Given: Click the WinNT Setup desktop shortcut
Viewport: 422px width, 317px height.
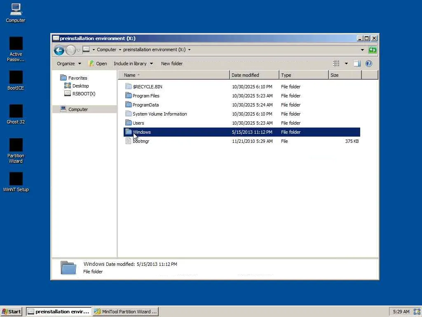Looking at the screenshot, I should click(x=16, y=182).
